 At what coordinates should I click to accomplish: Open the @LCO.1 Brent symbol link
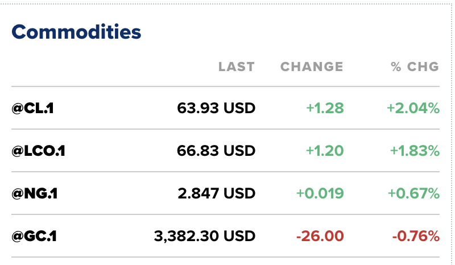(39, 151)
